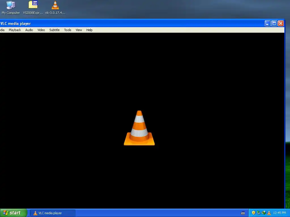290x217 pixels.
Task: Open the View menu
Action: (x=79, y=30)
